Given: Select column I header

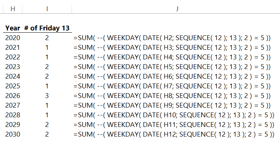Looking at the screenshot, I should 47,9.
